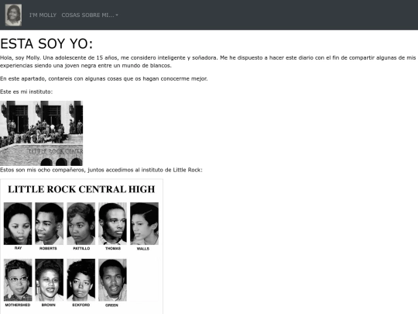Click the ROBERTS name caption
Screen dimensions: 418x314
pyautogui.click(x=48, y=248)
